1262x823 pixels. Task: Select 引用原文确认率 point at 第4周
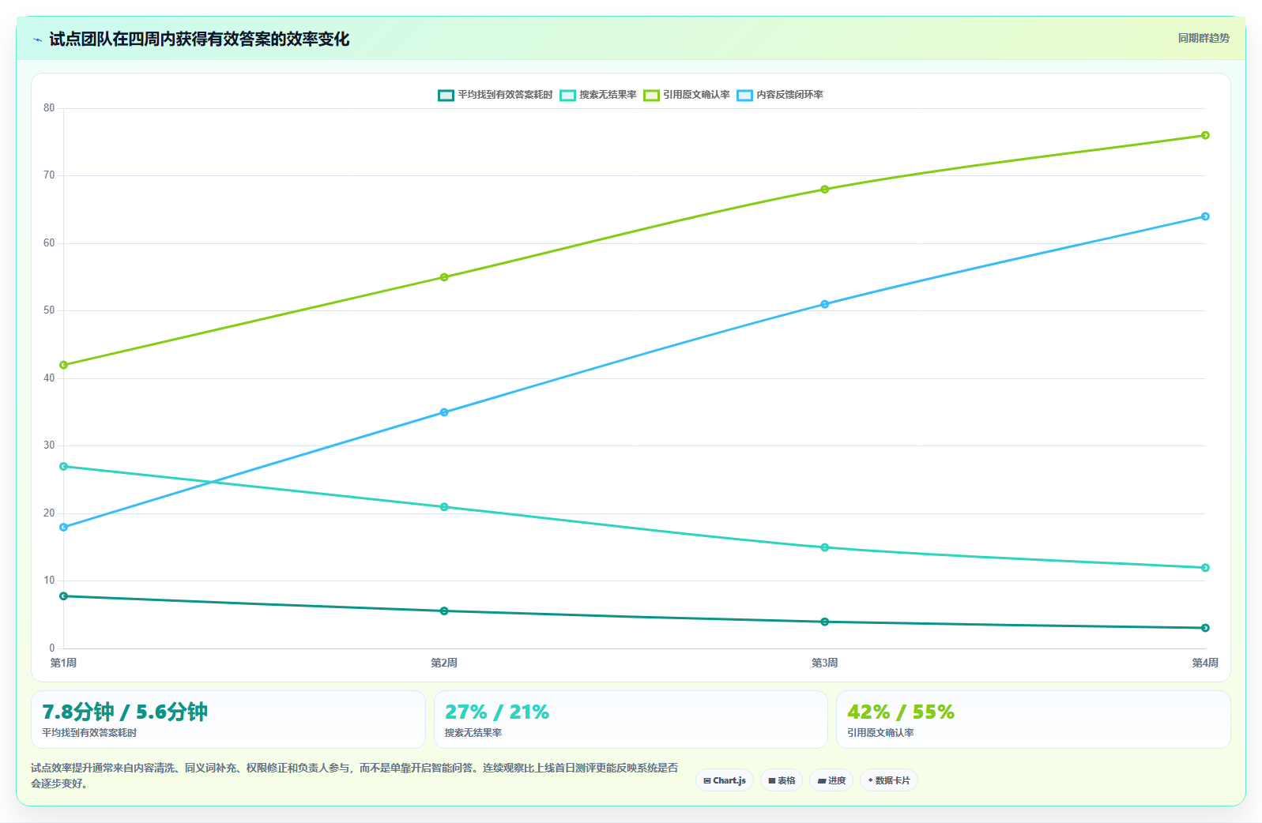[1205, 136]
